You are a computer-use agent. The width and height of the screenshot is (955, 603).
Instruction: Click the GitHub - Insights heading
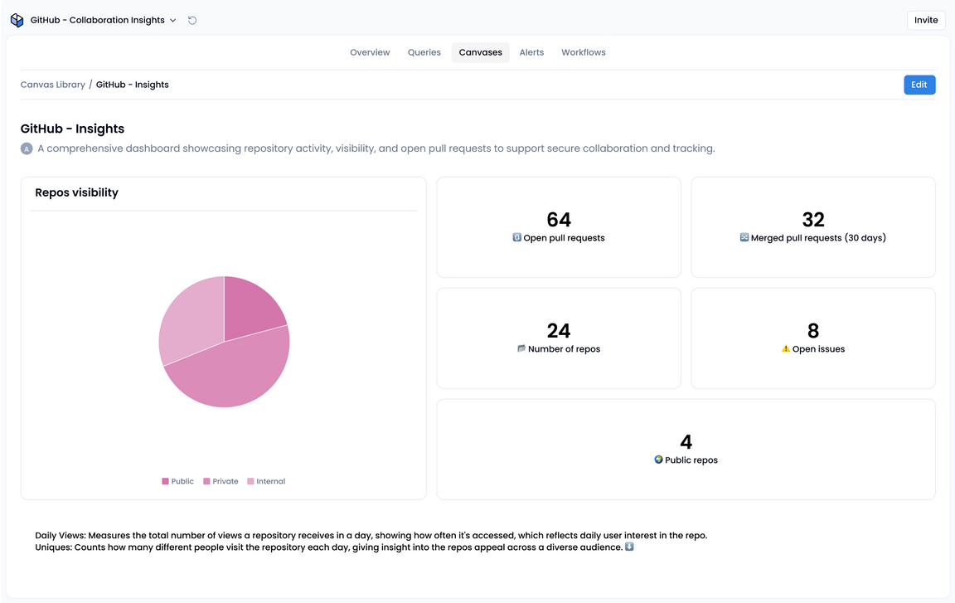72,129
